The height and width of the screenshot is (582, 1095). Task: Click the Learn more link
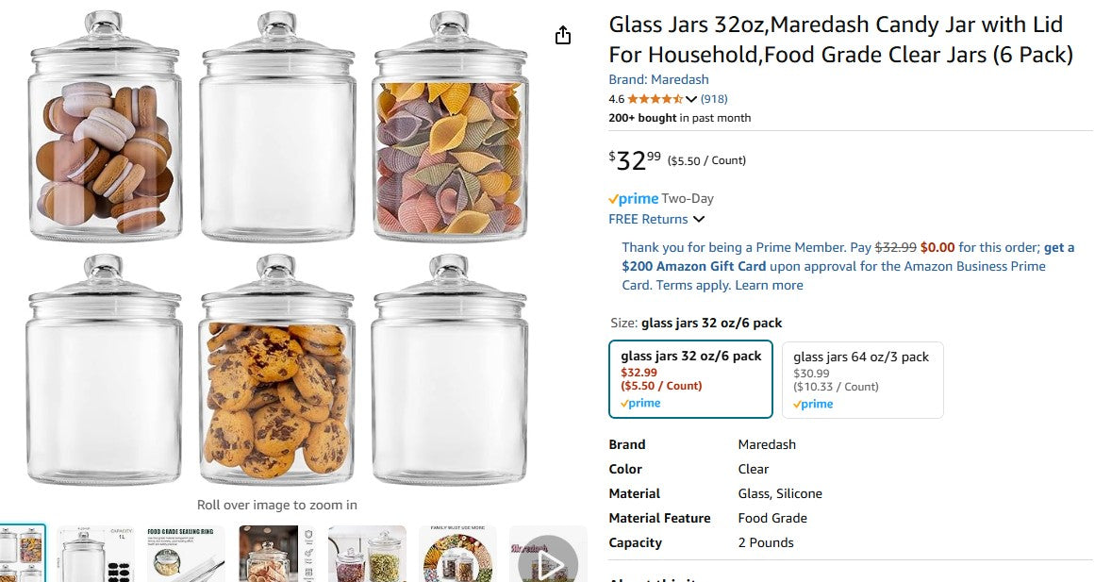point(769,285)
